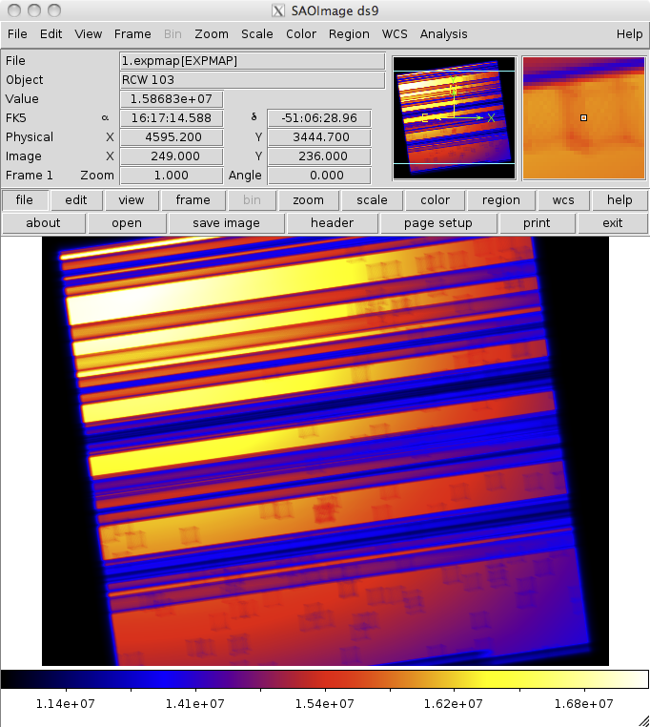This screenshot has height=727, width=650.
Task: Click the Object name field 'RCW 103'
Action: click(252, 80)
